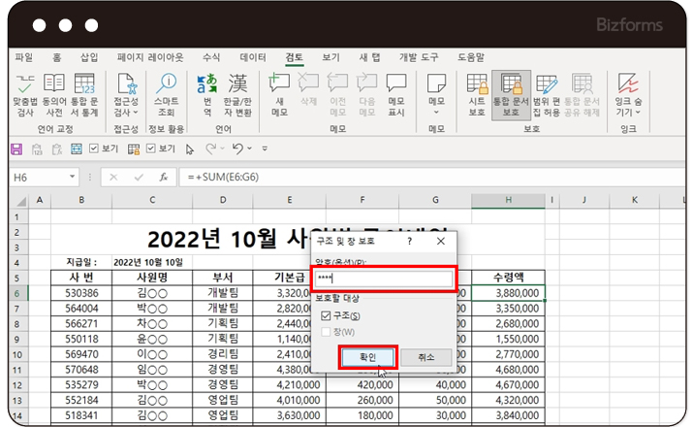The image size is (693, 427).
Task: Click the 통합 문서 보호 icon
Action: click(511, 89)
